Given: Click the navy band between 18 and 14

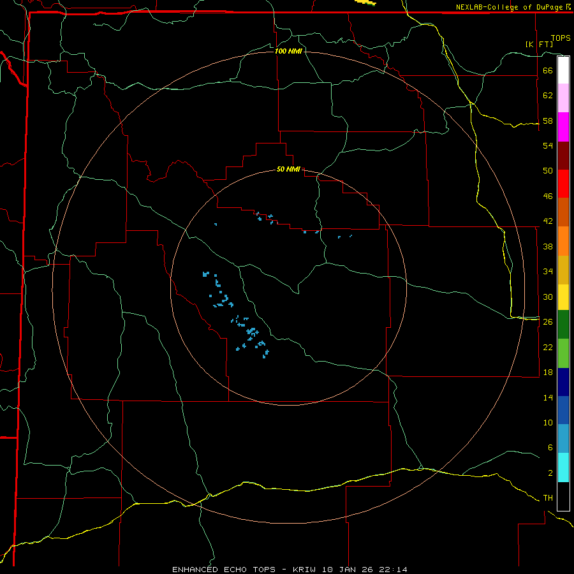Looking at the screenshot, I should pyautogui.click(x=563, y=382).
